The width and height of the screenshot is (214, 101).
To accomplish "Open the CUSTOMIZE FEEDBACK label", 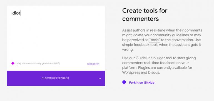I will pyautogui.click(x=55, y=78).
